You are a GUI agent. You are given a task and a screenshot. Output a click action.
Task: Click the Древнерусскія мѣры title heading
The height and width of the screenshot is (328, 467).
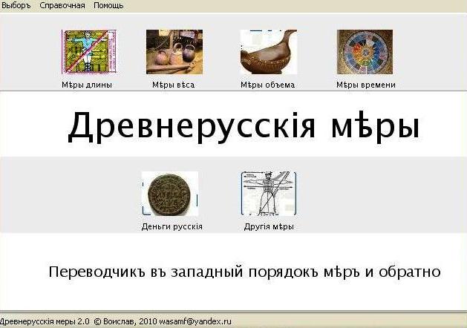(x=244, y=126)
